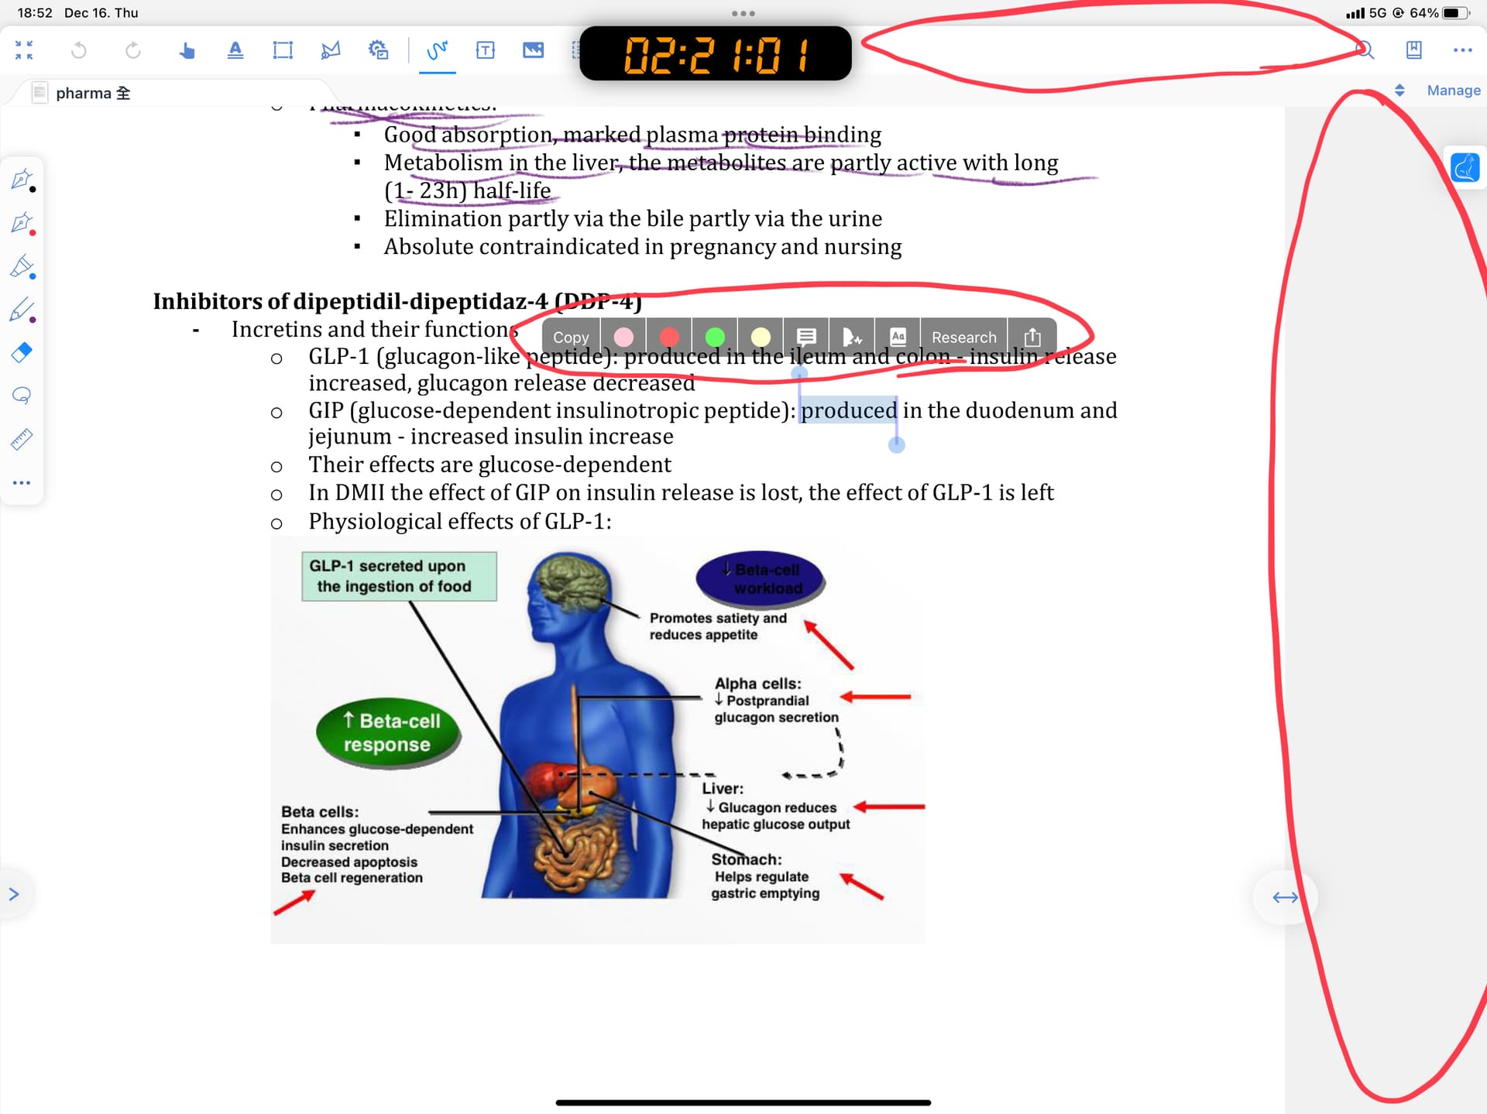
Task: Insert a text box with T icon
Action: pyautogui.click(x=486, y=50)
